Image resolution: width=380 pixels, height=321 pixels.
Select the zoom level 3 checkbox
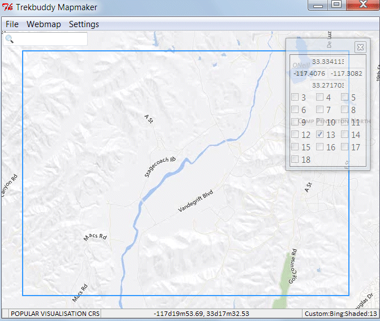tap(295, 97)
